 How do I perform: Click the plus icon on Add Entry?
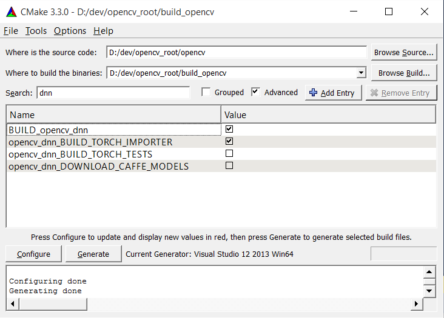pos(313,93)
